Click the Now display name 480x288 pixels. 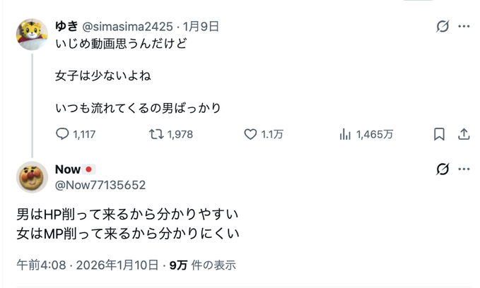point(68,170)
